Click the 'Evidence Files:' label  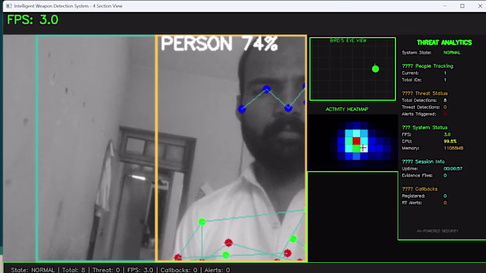click(417, 175)
